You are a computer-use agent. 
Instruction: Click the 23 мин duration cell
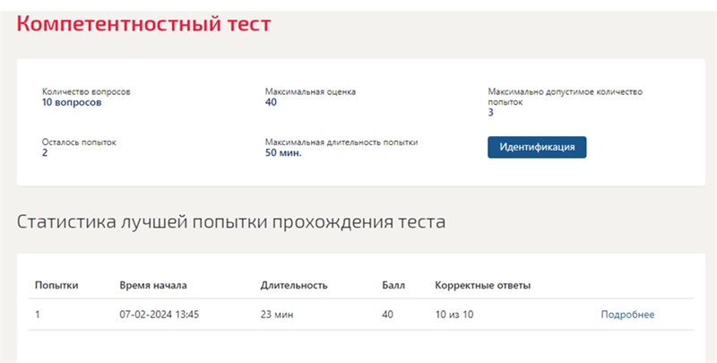(277, 315)
